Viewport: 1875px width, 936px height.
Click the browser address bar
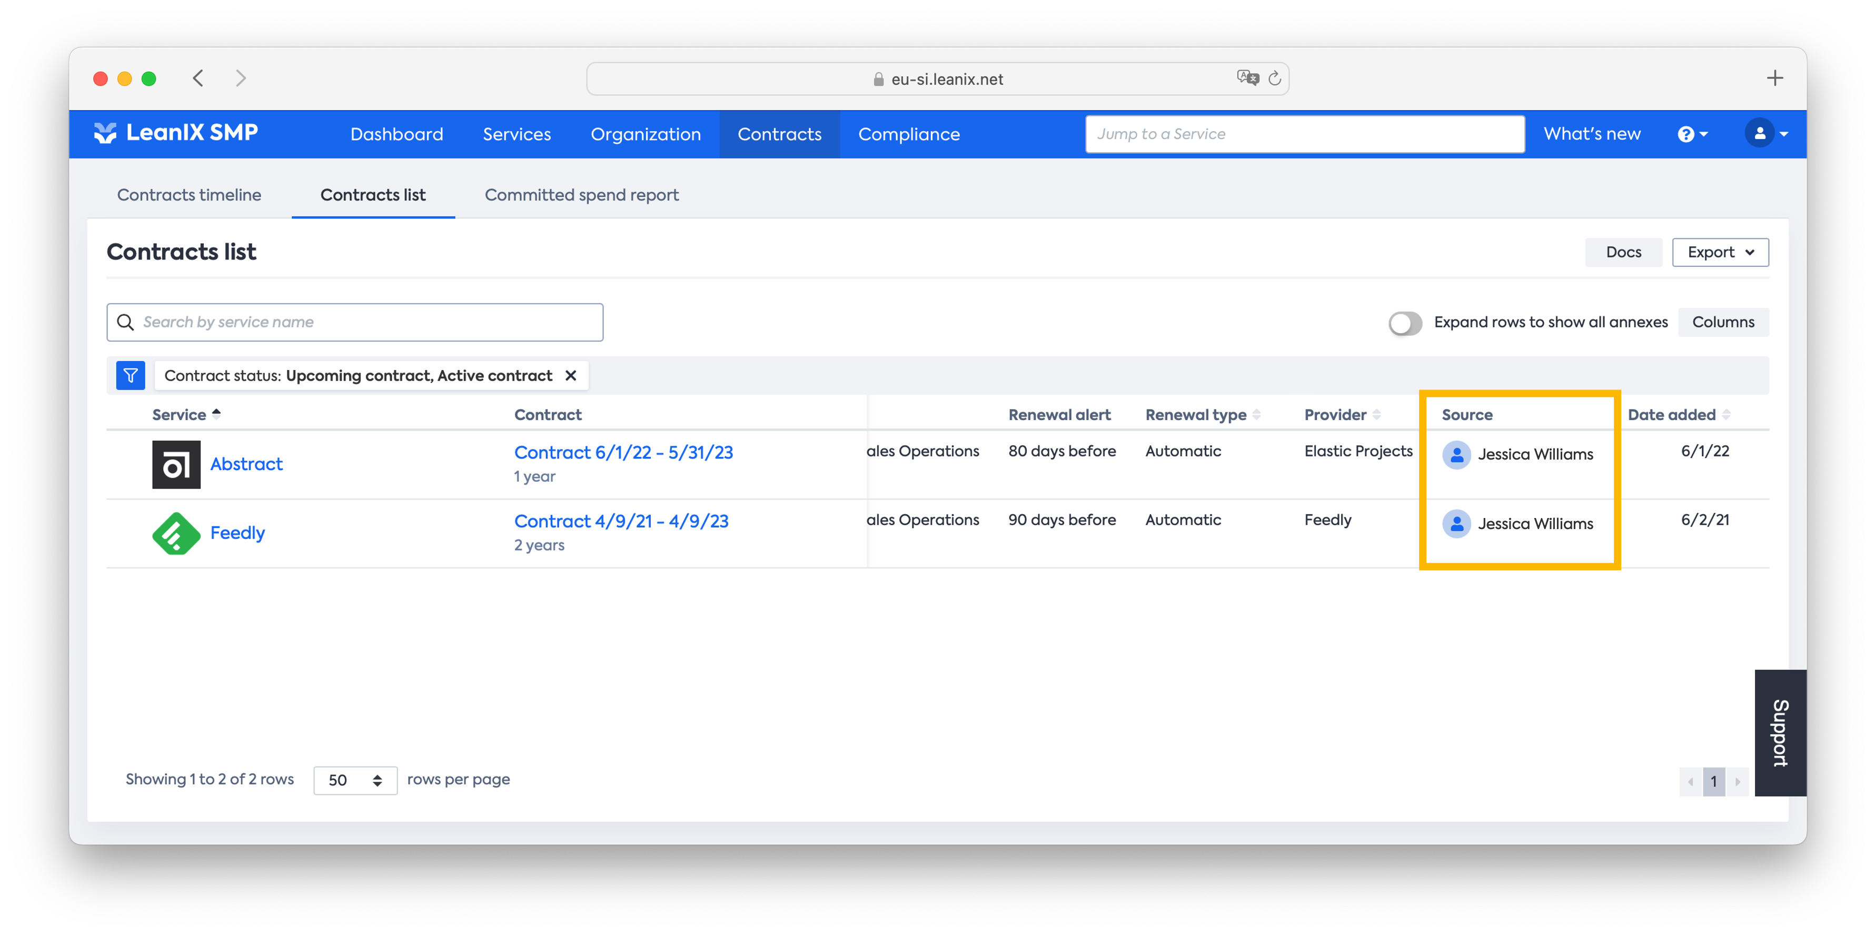coord(937,78)
